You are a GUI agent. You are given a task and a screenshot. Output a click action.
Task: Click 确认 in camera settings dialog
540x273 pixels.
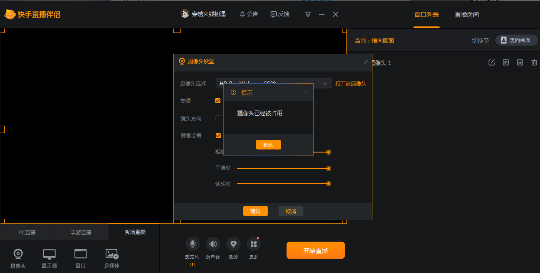tap(255, 211)
